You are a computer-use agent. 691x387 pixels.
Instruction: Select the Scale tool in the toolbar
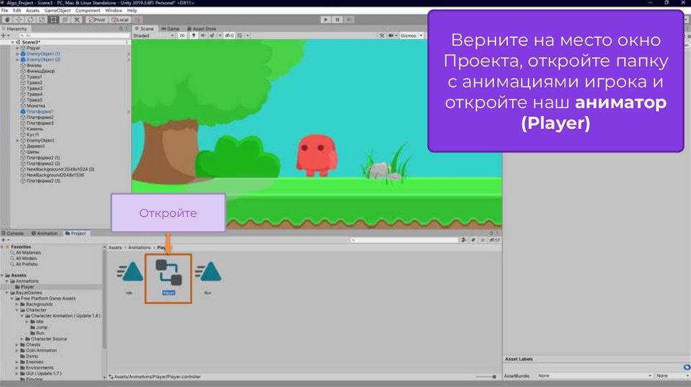click(x=42, y=20)
